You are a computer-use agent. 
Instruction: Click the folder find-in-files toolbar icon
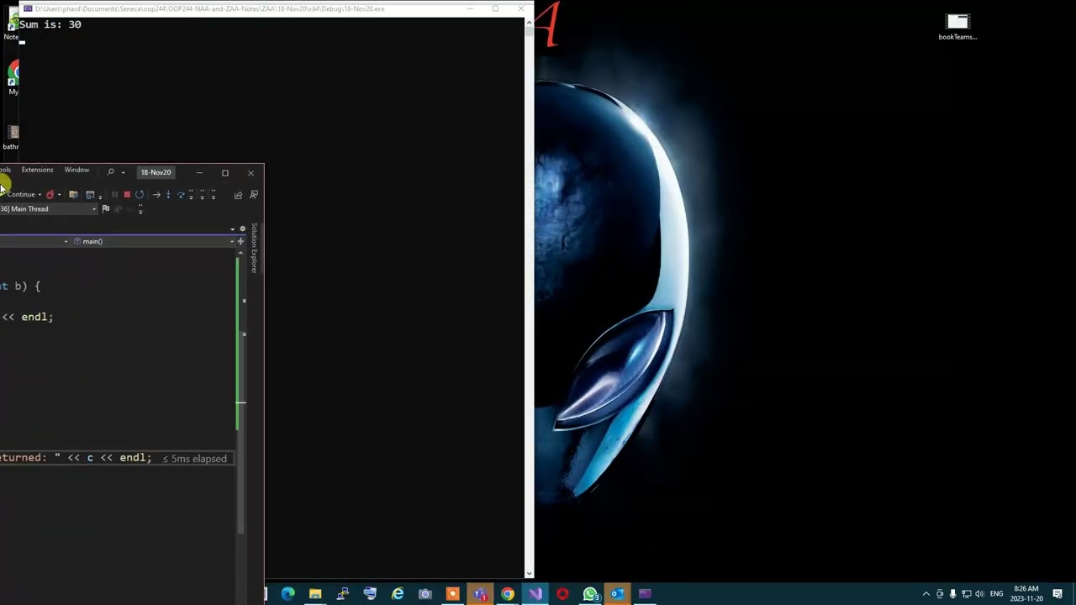pyautogui.click(x=73, y=195)
